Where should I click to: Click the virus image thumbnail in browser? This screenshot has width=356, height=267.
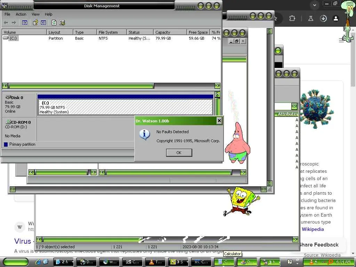coord(316,109)
